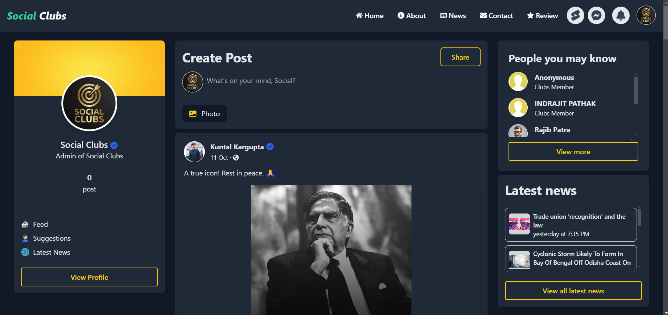Click the Latest News globe icon
This screenshot has width=668, height=315.
tap(25, 252)
